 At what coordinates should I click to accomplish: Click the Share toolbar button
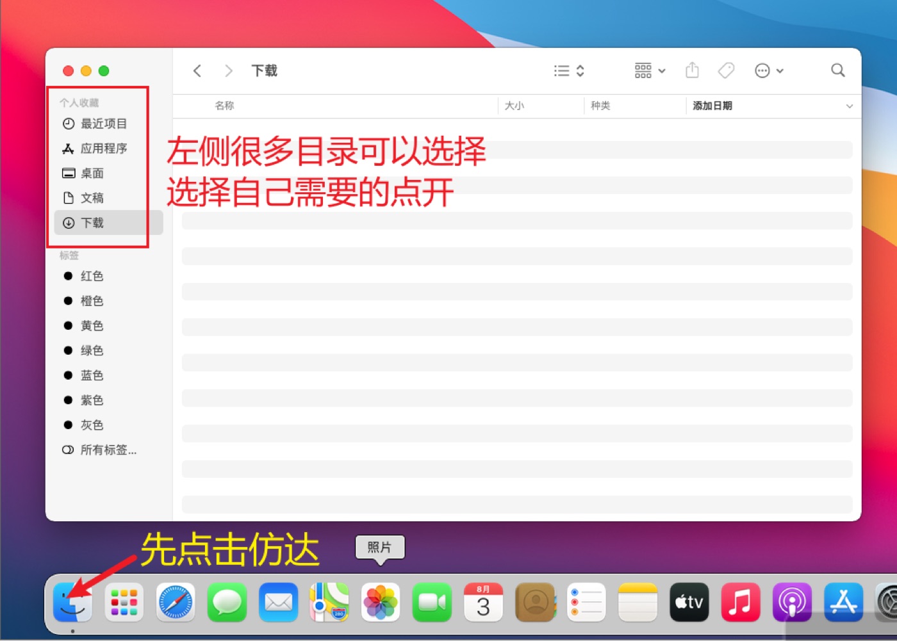coord(692,70)
